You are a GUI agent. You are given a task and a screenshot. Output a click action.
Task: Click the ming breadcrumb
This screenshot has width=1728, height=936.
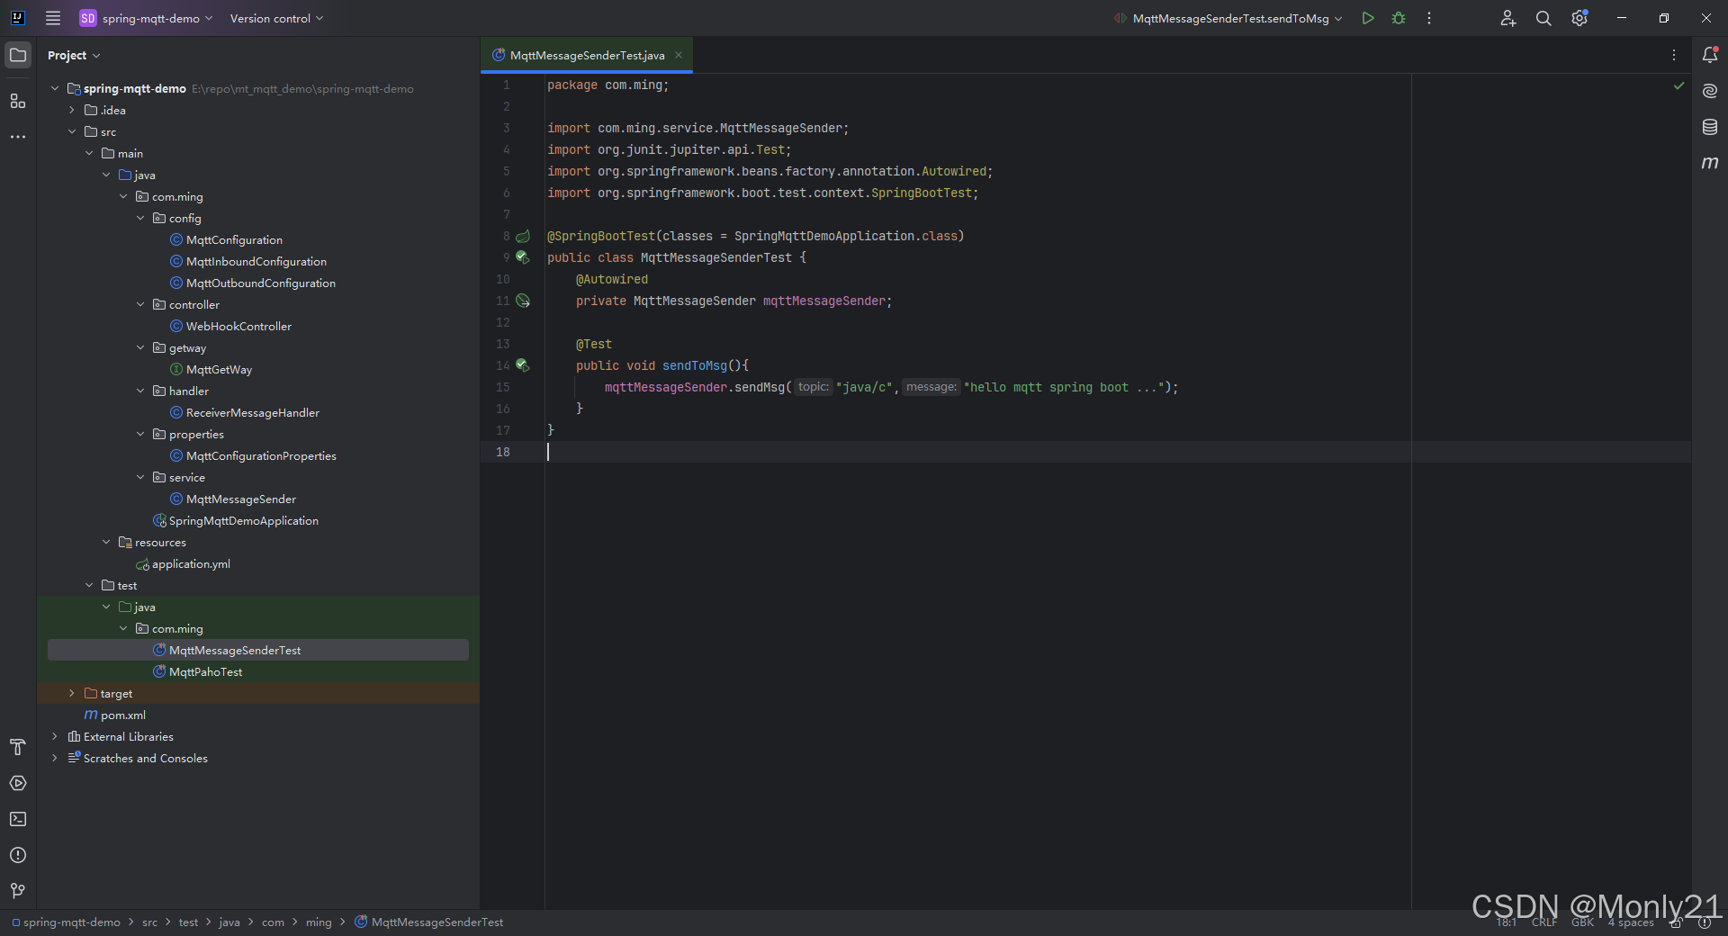(319, 922)
